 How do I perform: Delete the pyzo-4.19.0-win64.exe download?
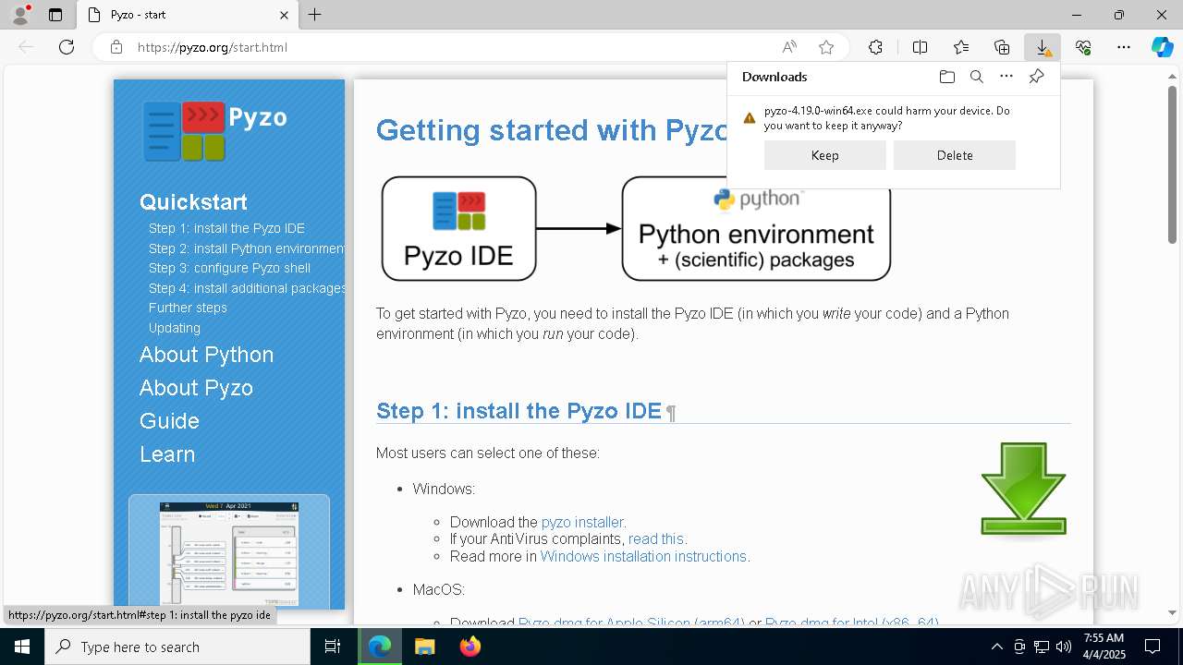pos(955,155)
